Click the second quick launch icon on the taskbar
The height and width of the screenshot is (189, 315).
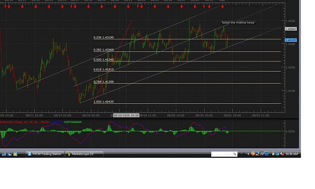tap(10, 154)
